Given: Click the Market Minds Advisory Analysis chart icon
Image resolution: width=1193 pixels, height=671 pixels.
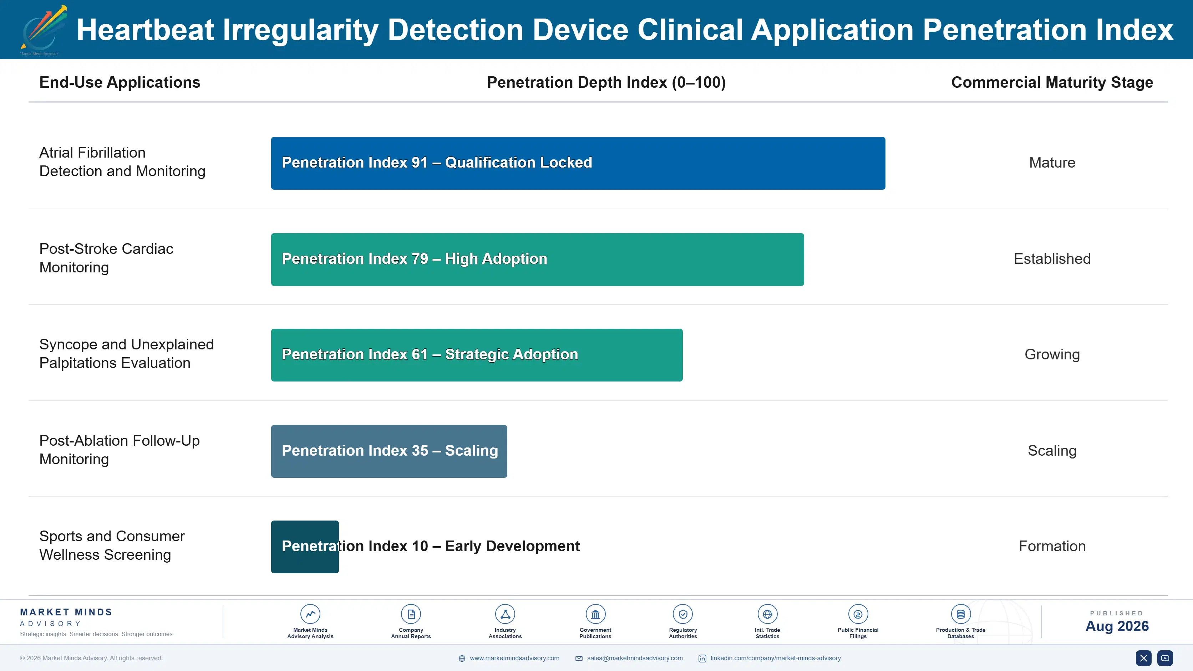Looking at the screenshot, I should point(310,614).
